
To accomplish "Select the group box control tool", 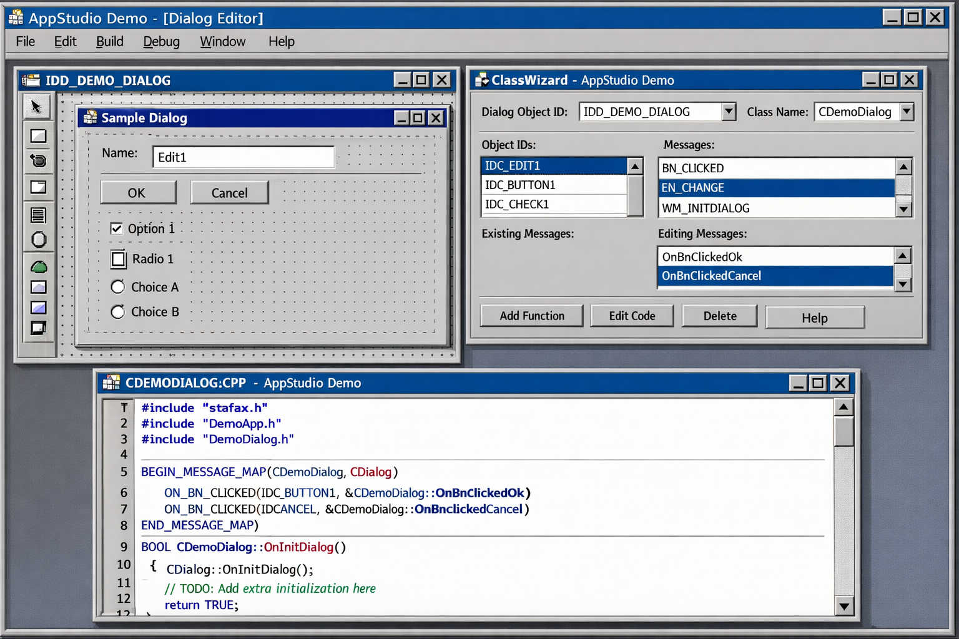I will pos(37,239).
